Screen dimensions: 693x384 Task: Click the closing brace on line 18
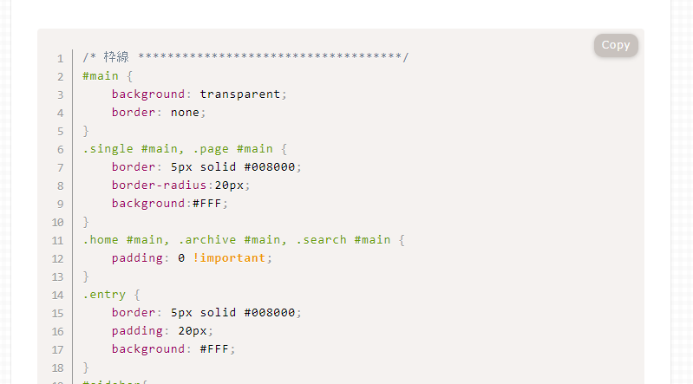(86, 368)
